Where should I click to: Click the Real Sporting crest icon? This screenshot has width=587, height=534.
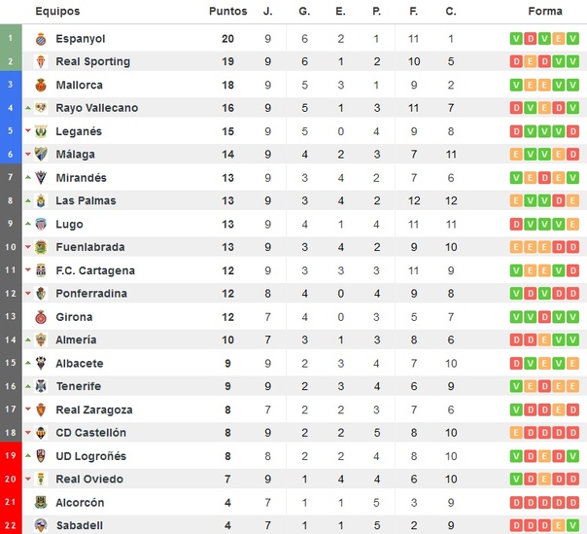click(x=41, y=61)
